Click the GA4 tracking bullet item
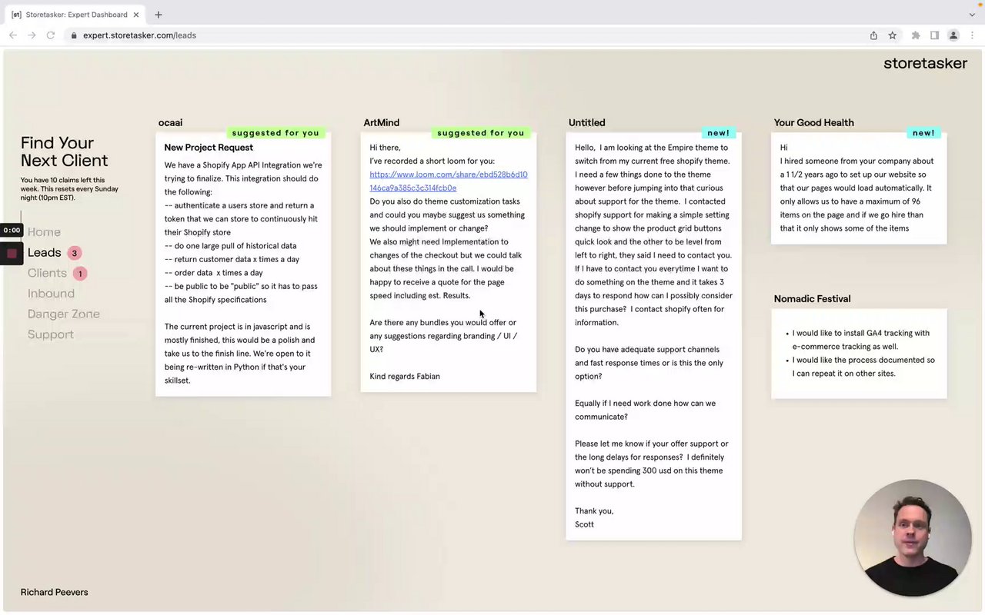The height and width of the screenshot is (615, 985). [860, 340]
